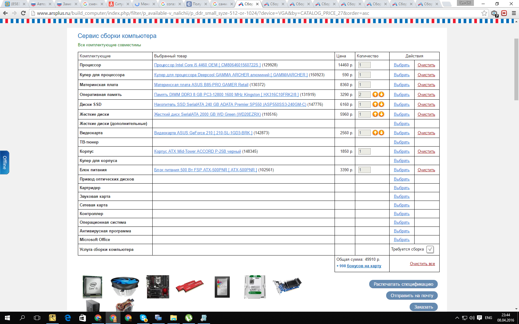This screenshot has height=324, width=519.
Task: Click Выбрать link for Процессор
Action: pos(402,65)
